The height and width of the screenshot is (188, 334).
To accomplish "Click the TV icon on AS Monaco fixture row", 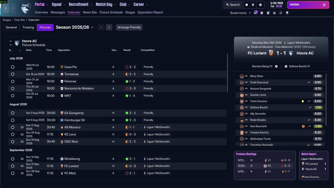I will pos(22,127).
